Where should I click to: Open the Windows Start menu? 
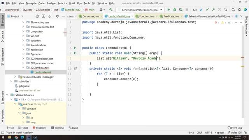[3, 137]
